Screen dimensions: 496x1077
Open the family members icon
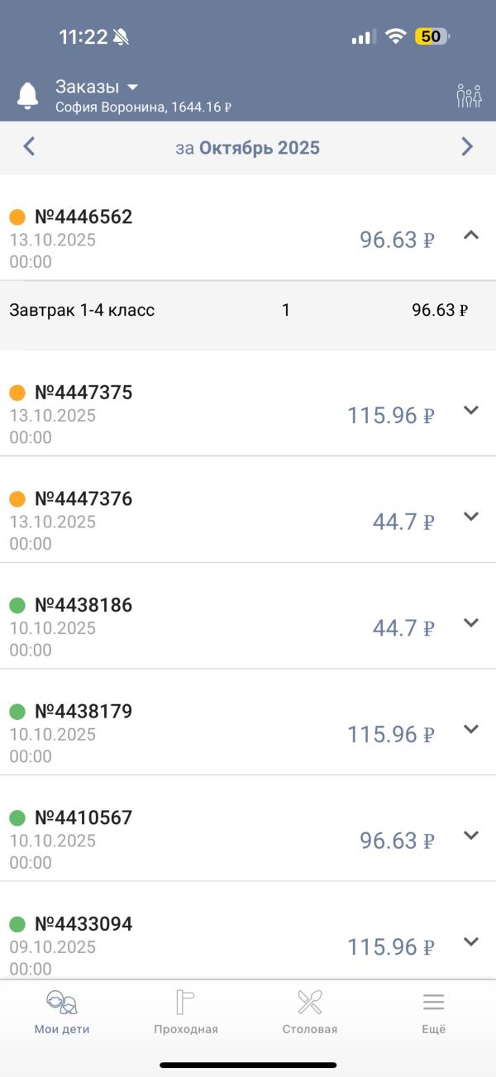[x=469, y=96]
